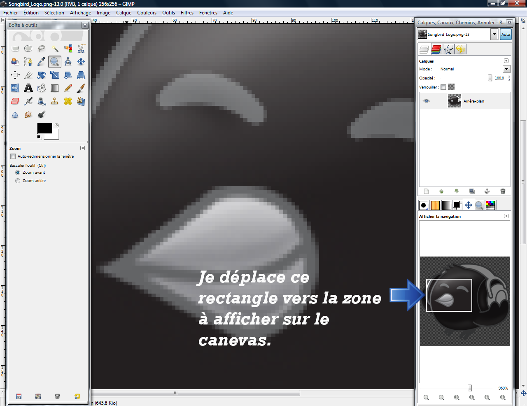Select the Rectangle Select tool
This screenshot has height=406, width=527.
[15, 49]
